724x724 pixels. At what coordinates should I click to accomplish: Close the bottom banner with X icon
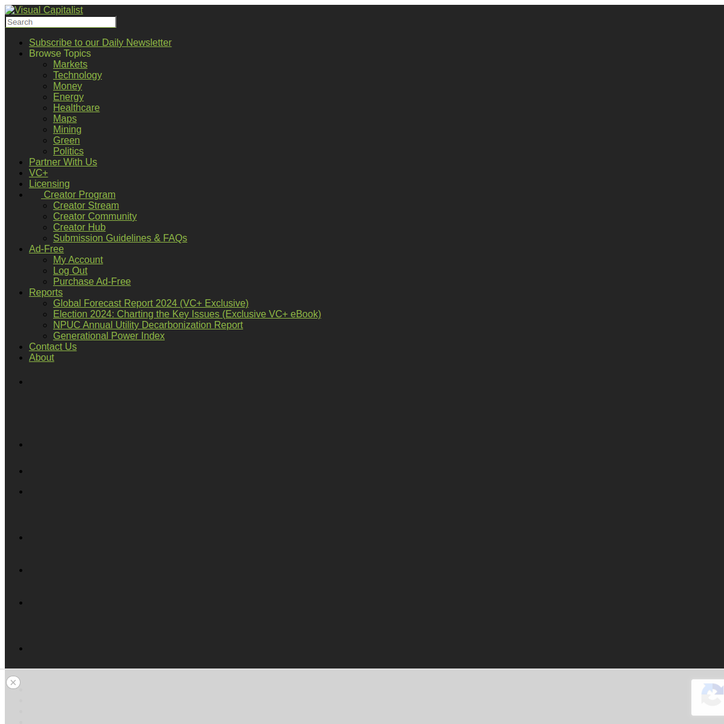tap(13, 682)
